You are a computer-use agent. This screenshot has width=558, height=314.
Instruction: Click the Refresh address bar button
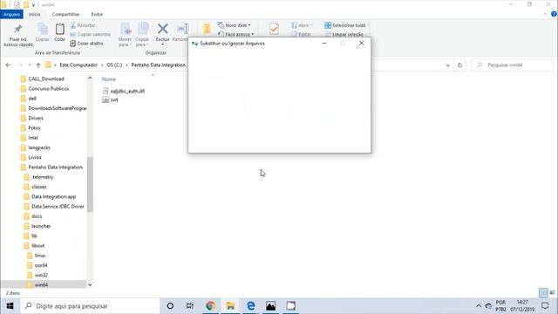(x=459, y=65)
